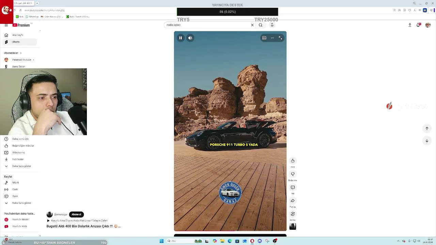Open the YouTube notifications bell

tap(418, 25)
